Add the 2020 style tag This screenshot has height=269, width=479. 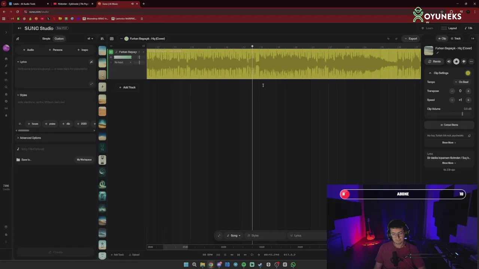point(82,124)
